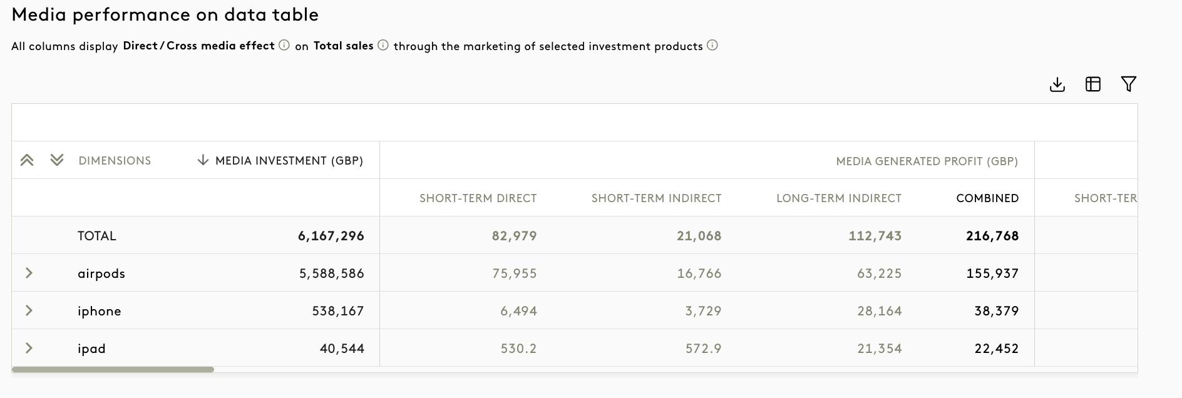Screen dimensions: 1182x398
Task: Expand the airpods row
Action: click(29, 273)
